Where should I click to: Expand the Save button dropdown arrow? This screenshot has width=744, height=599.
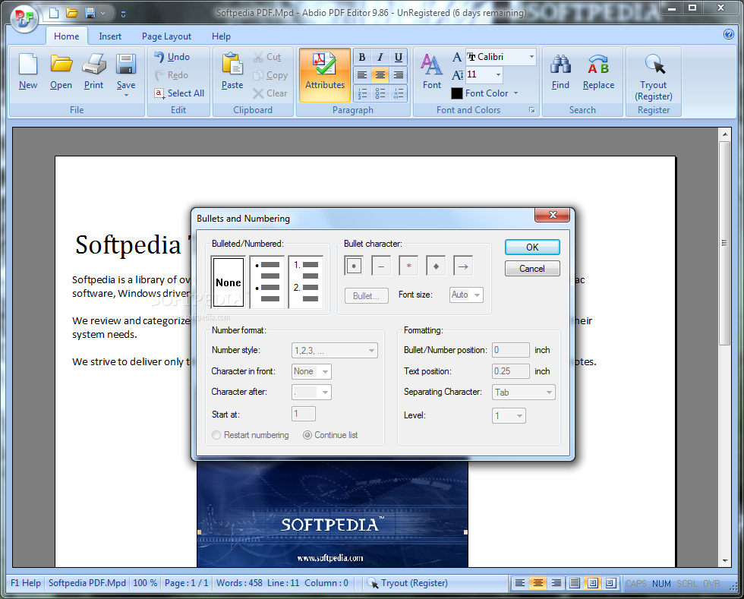click(126, 96)
